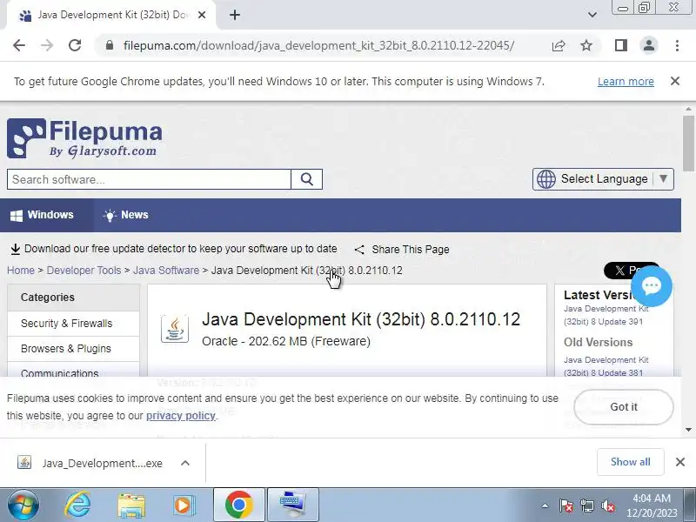
Task: Open the tab search chevron
Action: point(592,15)
